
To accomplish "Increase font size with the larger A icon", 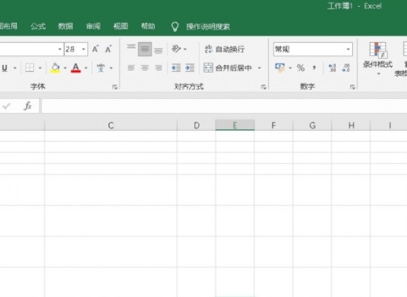I will click(x=95, y=49).
